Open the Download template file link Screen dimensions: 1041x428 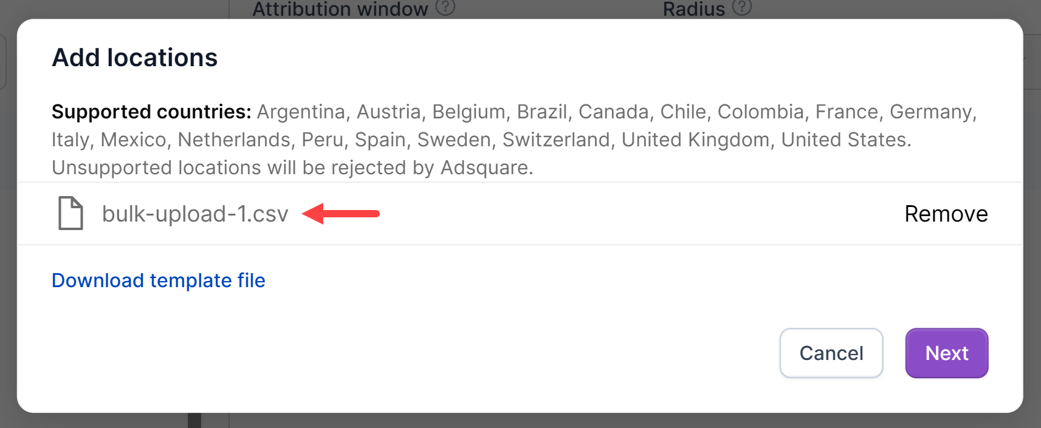pyautogui.click(x=159, y=280)
